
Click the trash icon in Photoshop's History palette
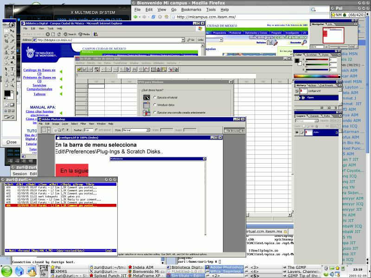point(335,107)
